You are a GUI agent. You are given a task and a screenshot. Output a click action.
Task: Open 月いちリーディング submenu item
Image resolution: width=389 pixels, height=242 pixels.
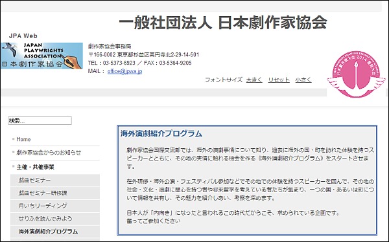click(55, 206)
